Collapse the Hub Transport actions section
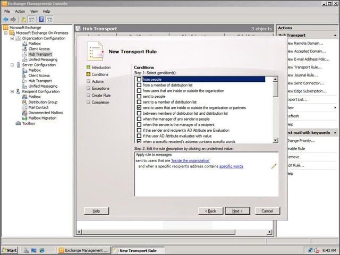340x255 pixels. (335, 36)
